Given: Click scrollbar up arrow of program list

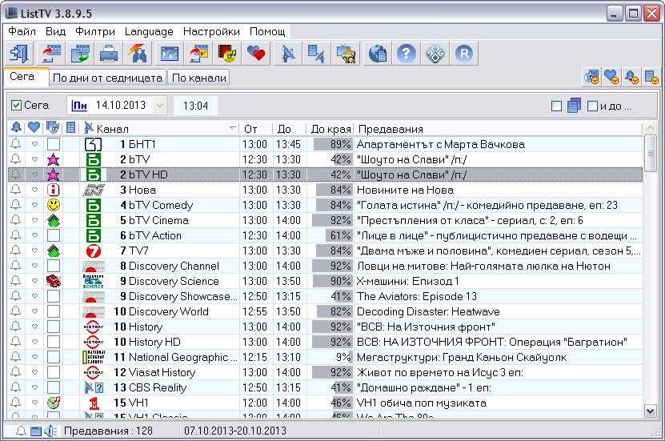Looking at the screenshot, I should click(x=650, y=127).
